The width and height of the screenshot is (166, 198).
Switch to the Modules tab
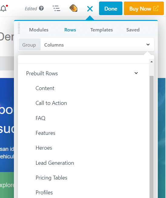[x=39, y=30]
